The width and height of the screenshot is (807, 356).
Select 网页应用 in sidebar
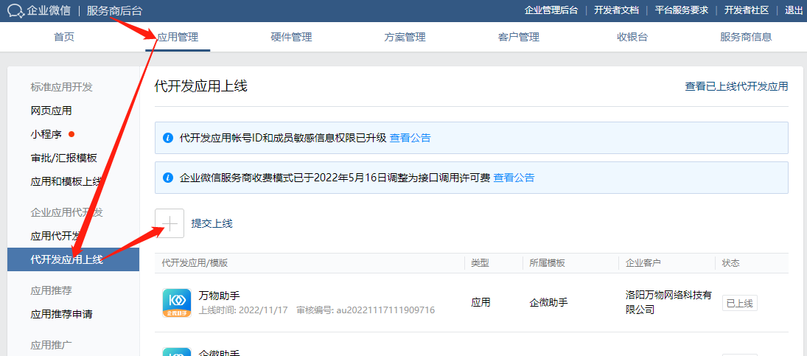coord(51,111)
